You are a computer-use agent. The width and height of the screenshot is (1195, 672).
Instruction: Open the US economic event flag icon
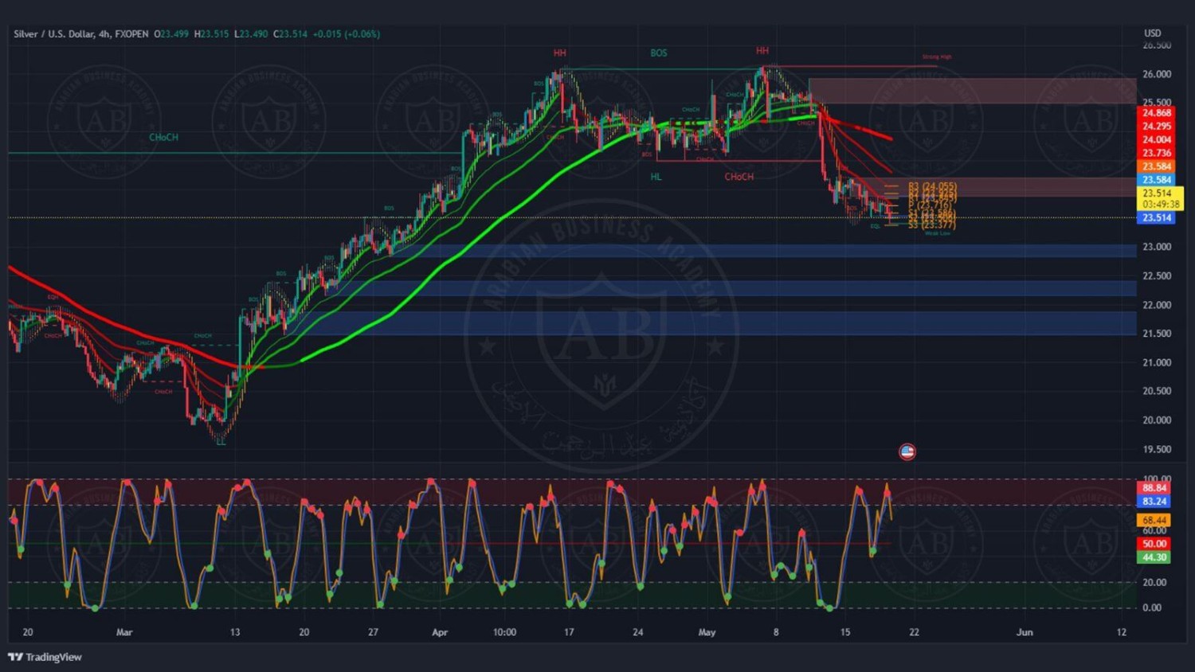tap(907, 451)
